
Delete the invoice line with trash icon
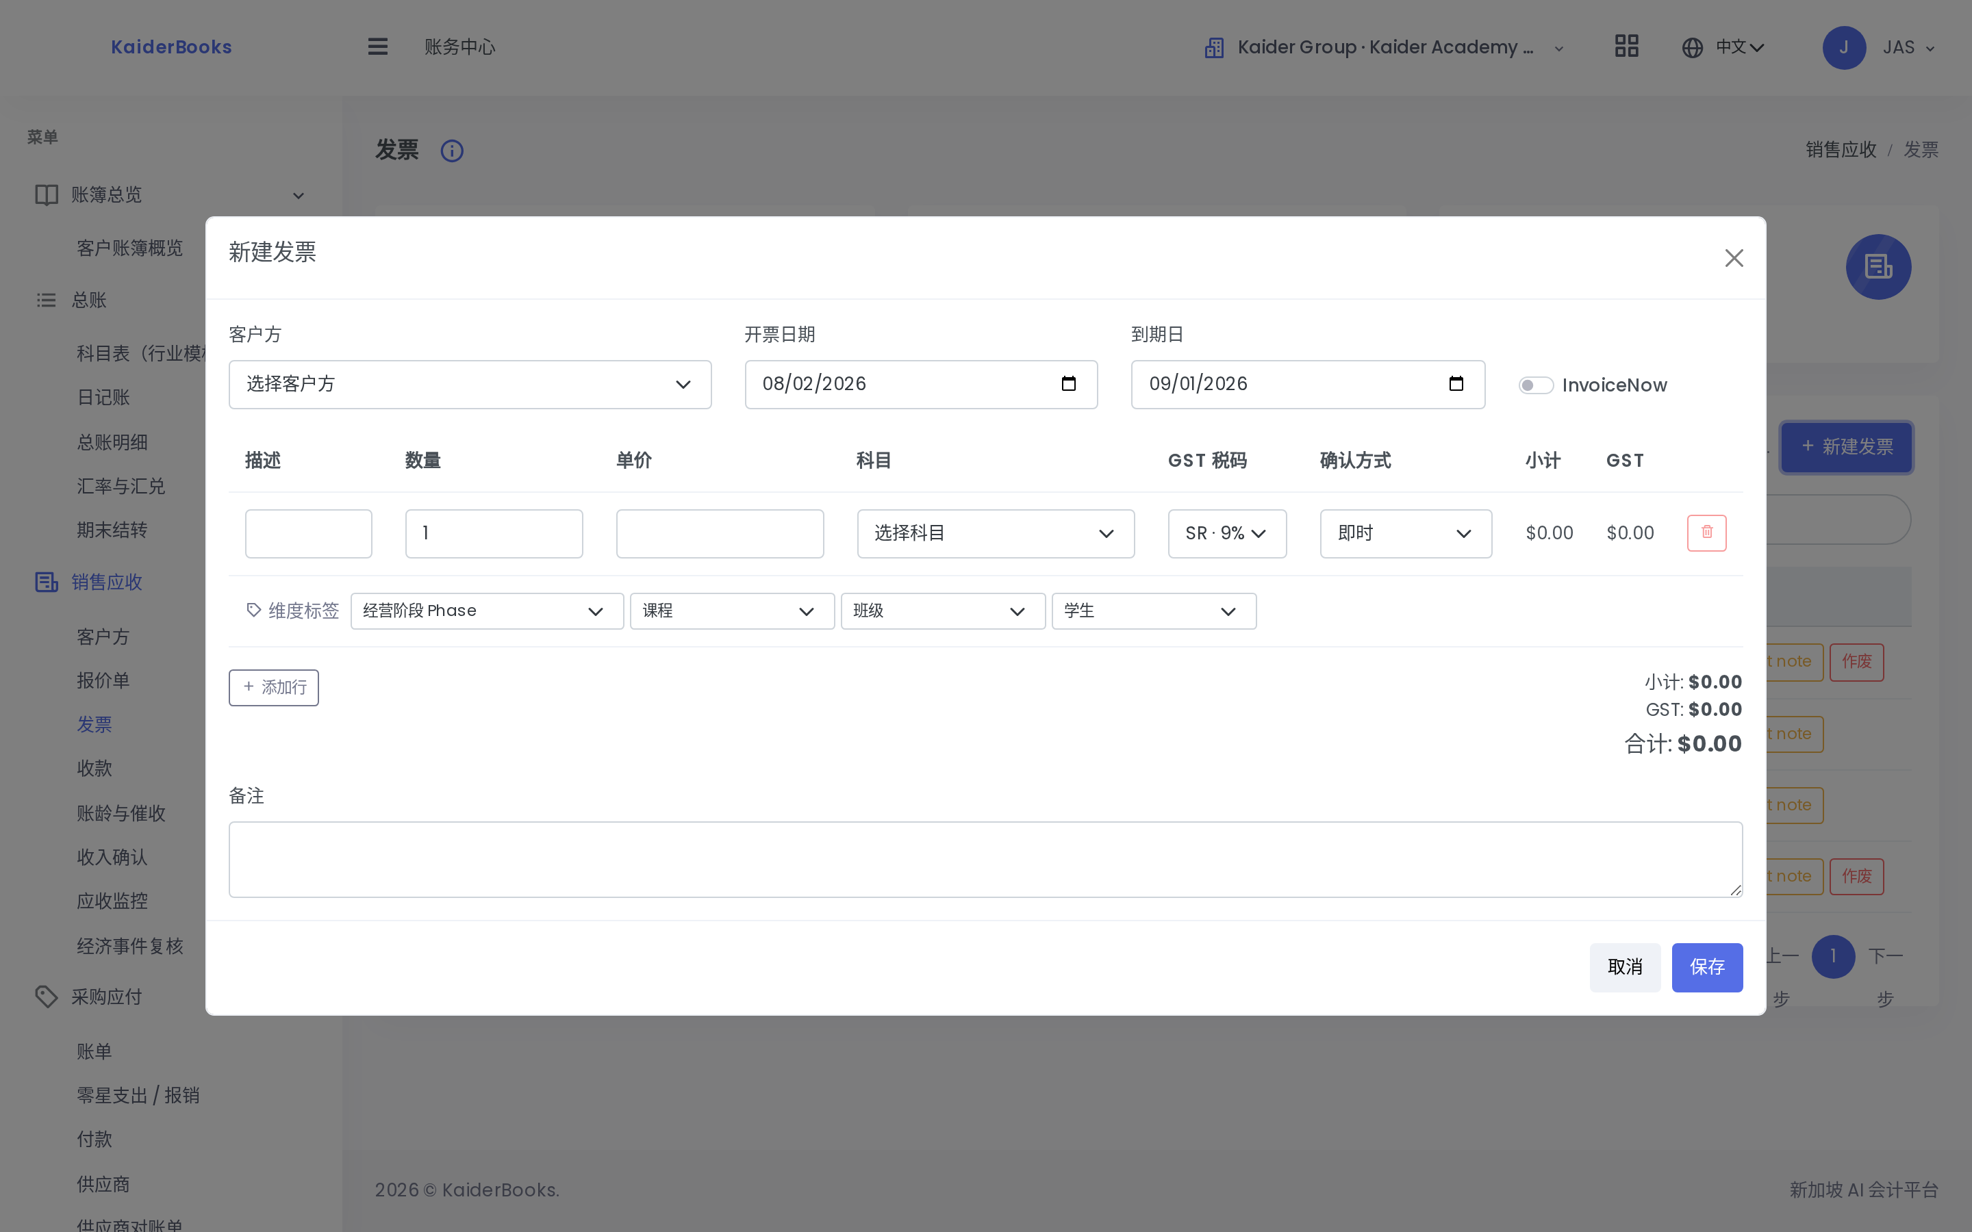coord(1706,533)
